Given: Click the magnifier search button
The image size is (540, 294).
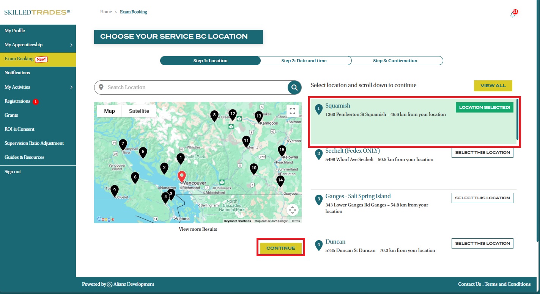Looking at the screenshot, I should 294,88.
